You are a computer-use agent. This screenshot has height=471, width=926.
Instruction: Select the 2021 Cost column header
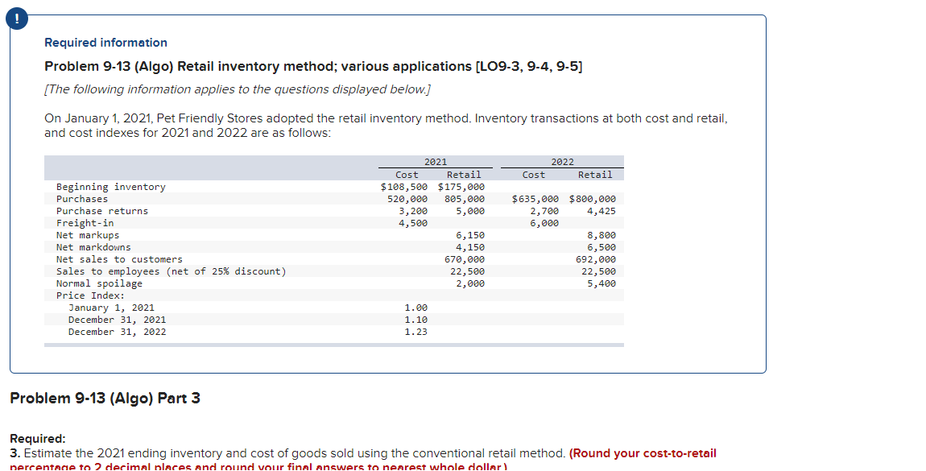point(407,174)
